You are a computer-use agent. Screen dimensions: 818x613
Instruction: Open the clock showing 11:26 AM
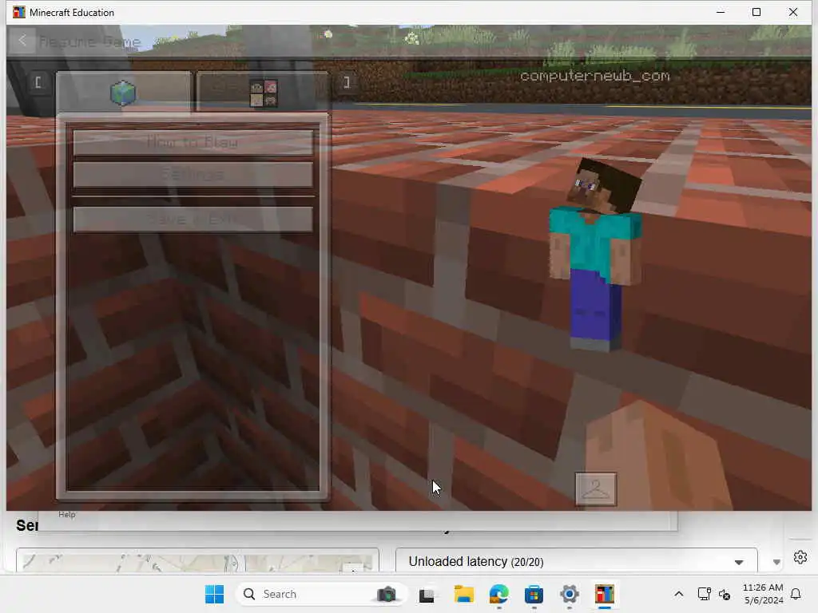pos(763,594)
